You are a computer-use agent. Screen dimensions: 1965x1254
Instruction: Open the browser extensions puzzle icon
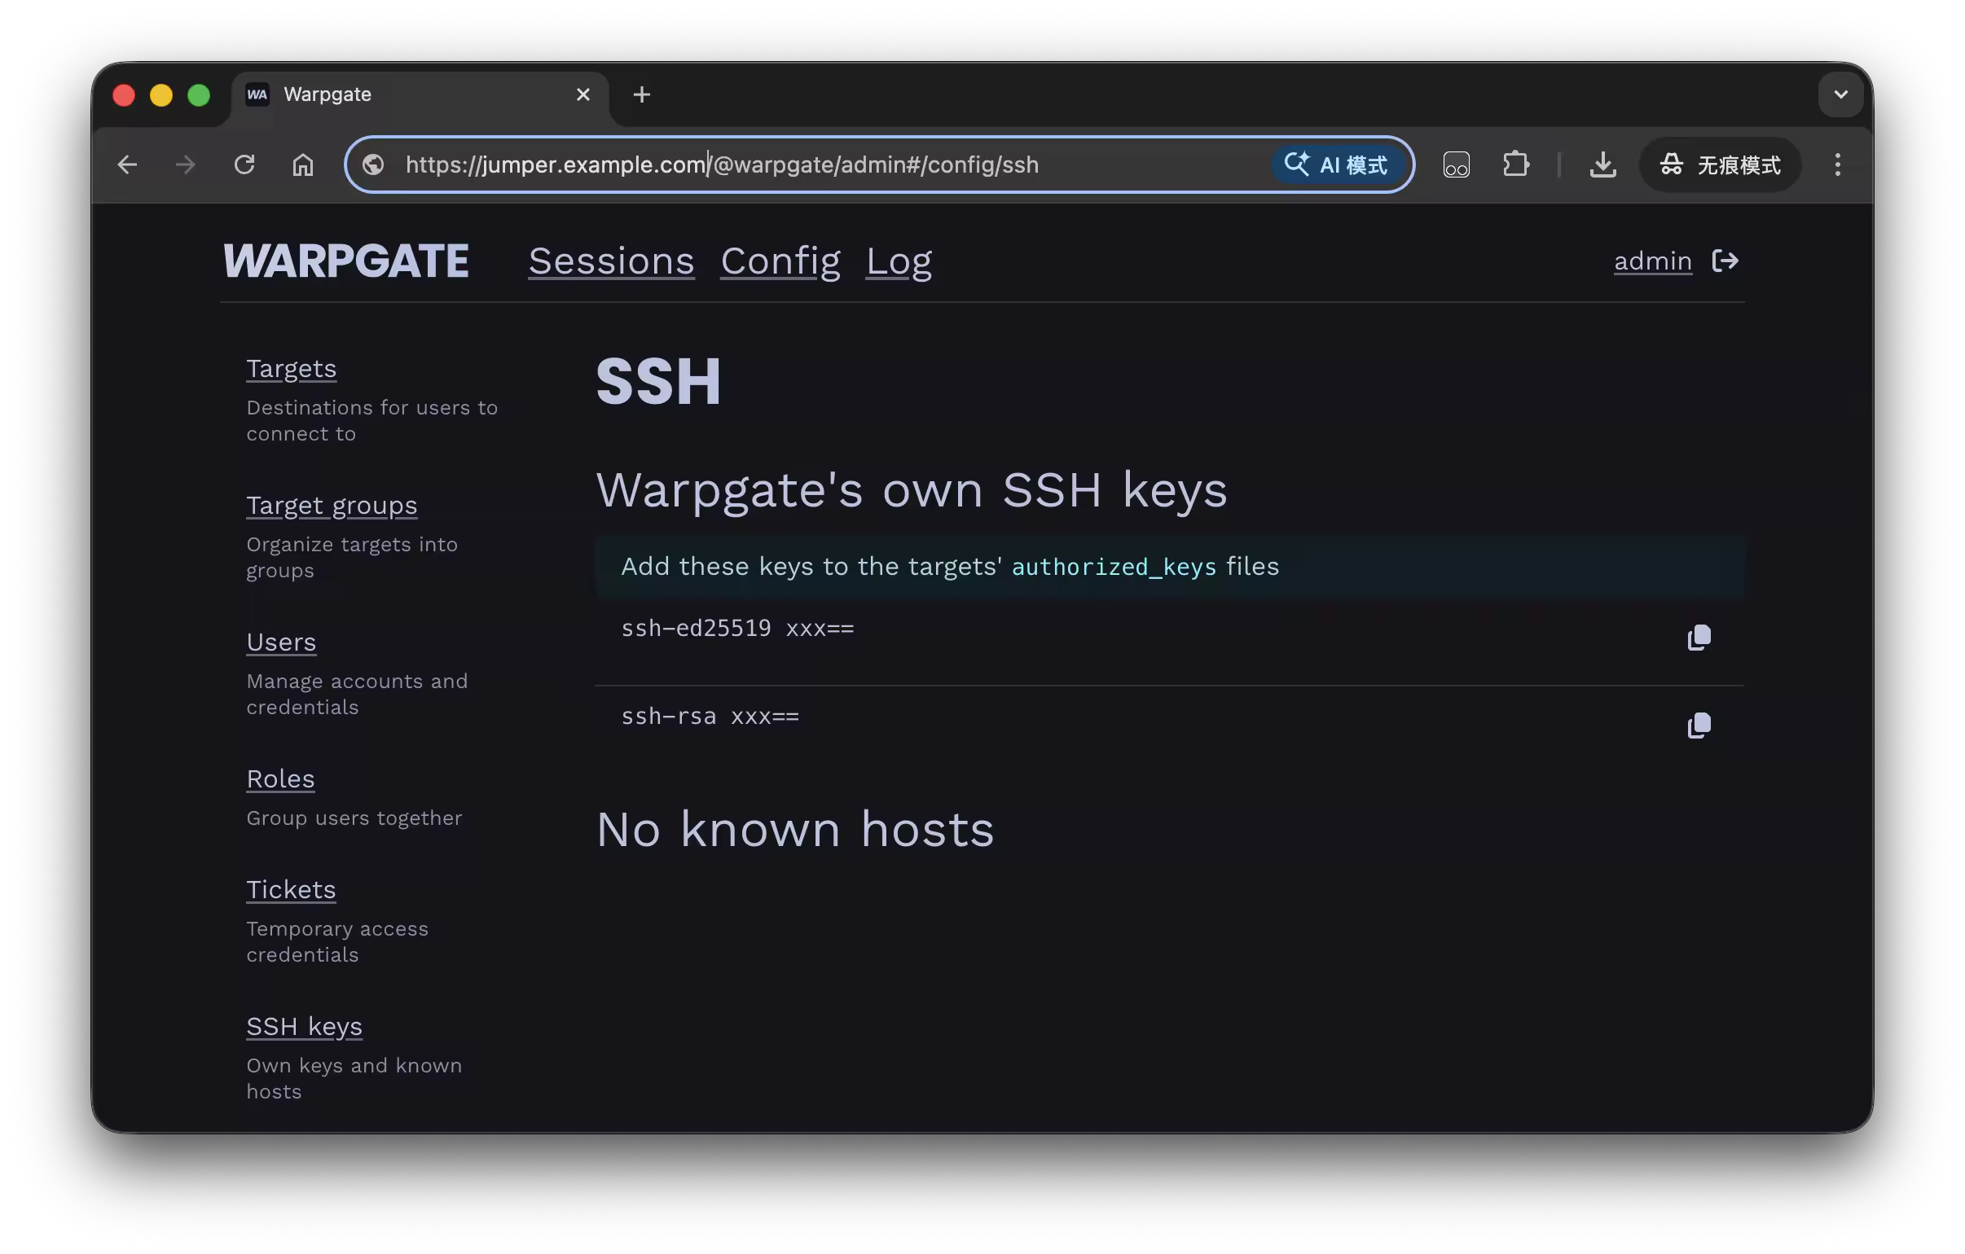(1515, 164)
